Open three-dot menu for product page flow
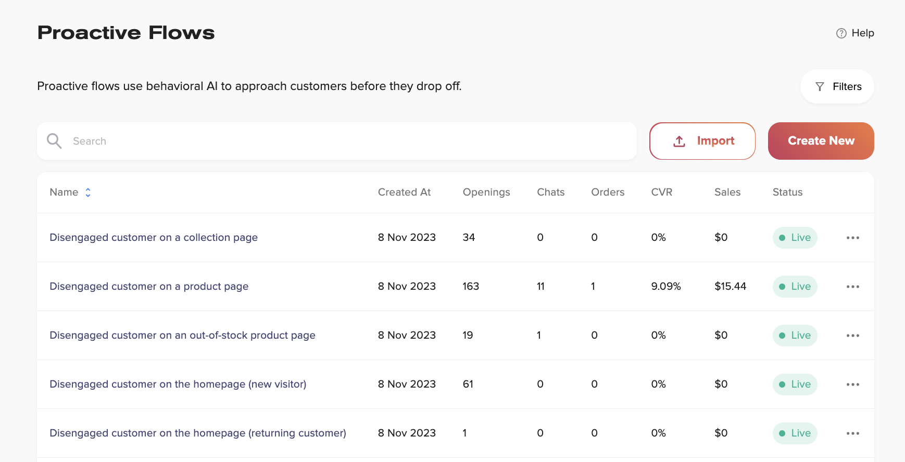Viewport: 905px width, 462px height. [852, 287]
